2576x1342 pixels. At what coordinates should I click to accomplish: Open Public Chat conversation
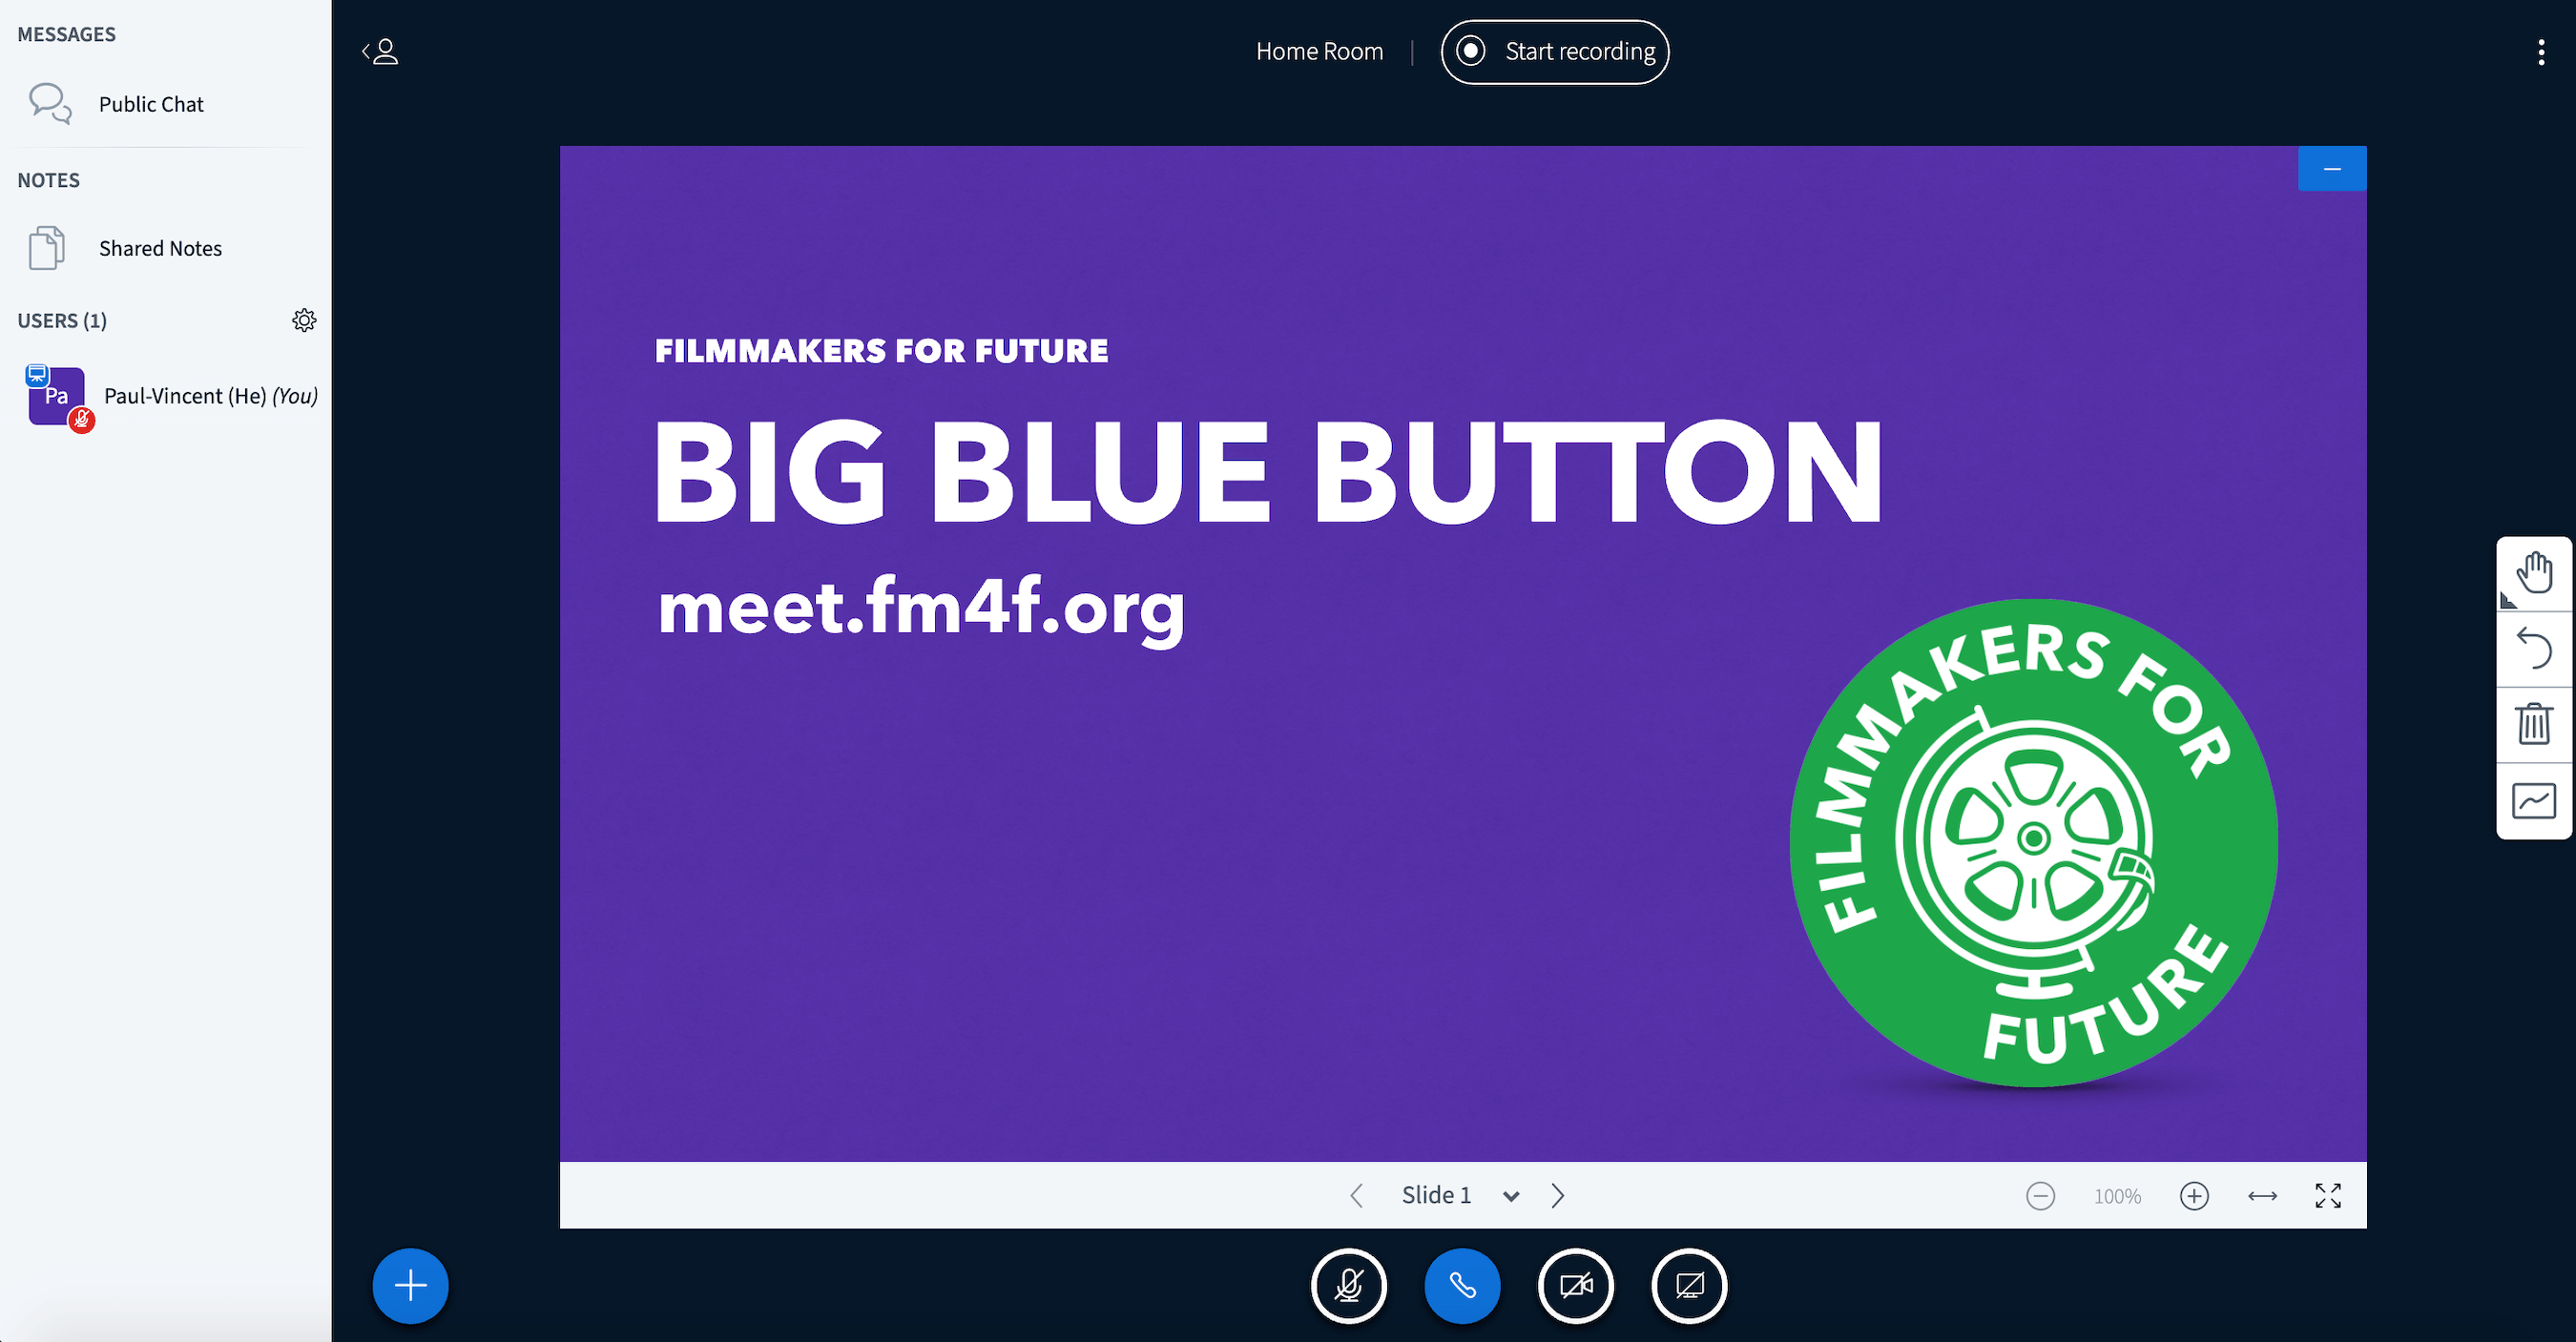165,104
